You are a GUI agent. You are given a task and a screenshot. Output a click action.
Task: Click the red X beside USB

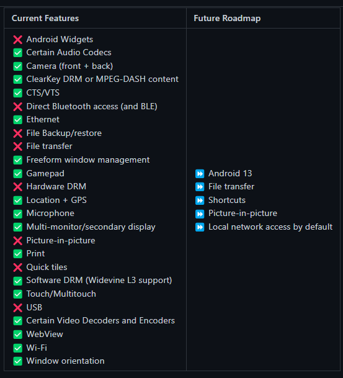pyautogui.click(x=17, y=308)
